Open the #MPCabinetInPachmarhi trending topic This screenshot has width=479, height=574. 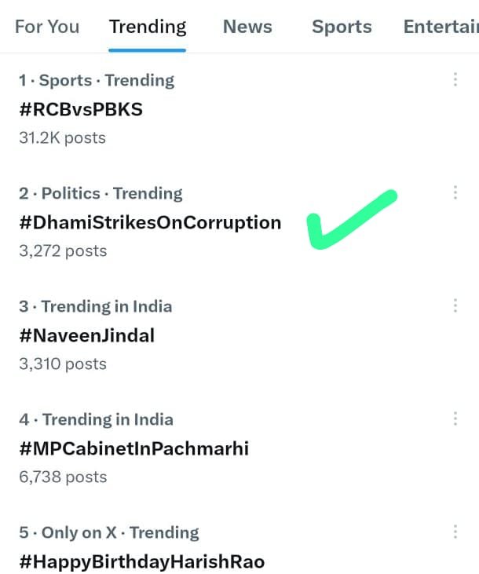click(133, 448)
